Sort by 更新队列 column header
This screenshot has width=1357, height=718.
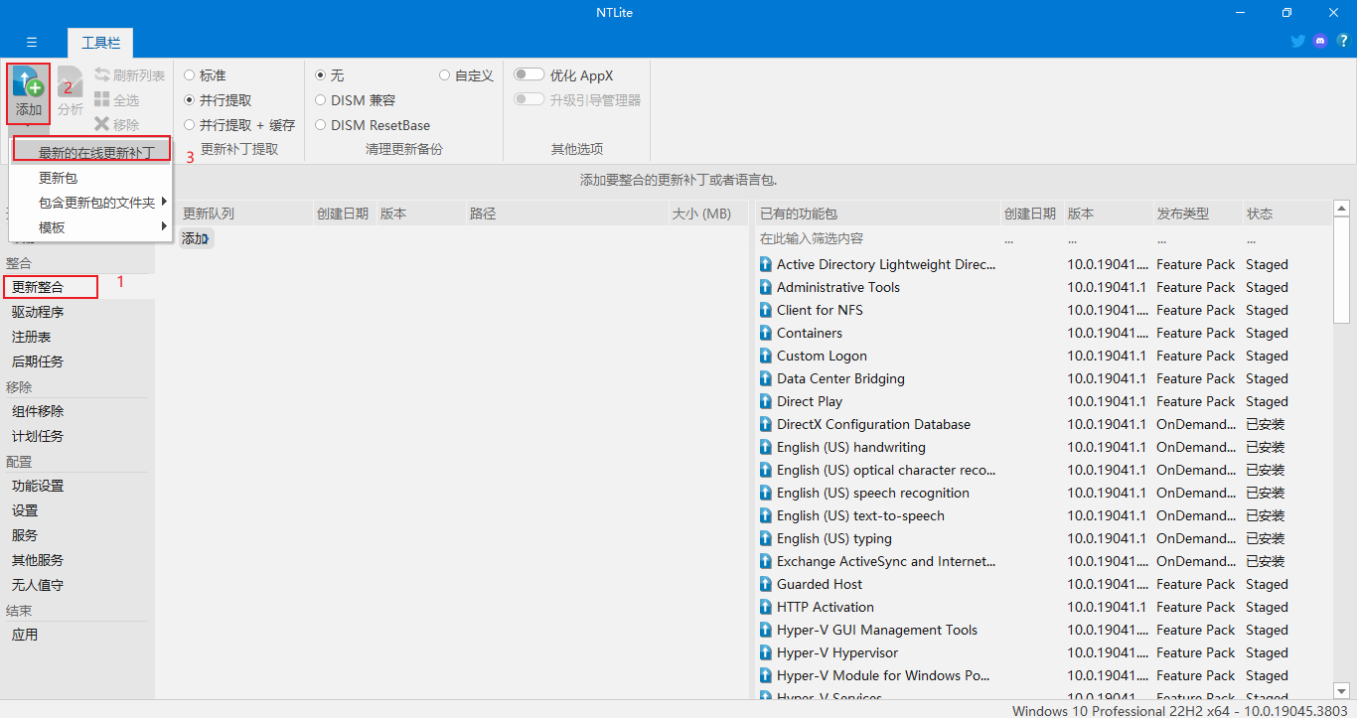coord(243,214)
